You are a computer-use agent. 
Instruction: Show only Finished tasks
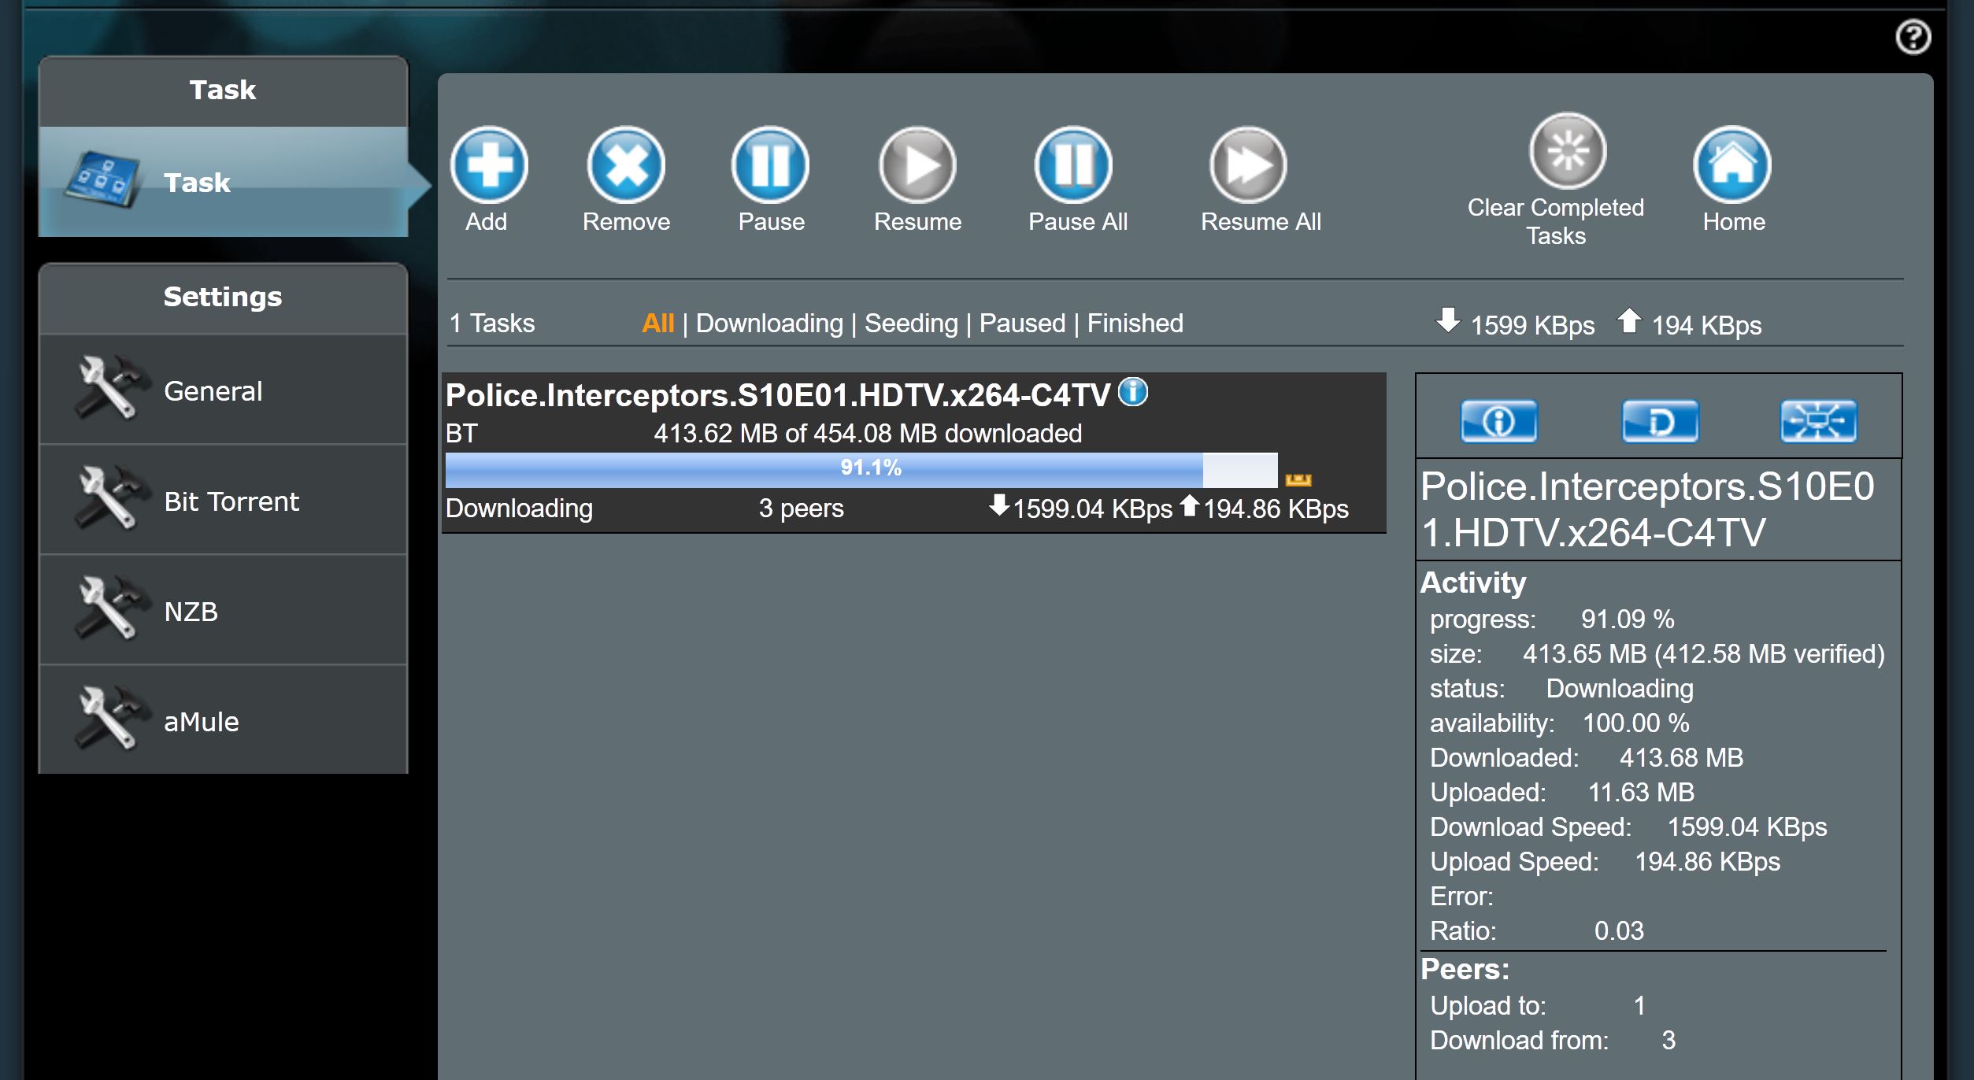pos(1135,324)
